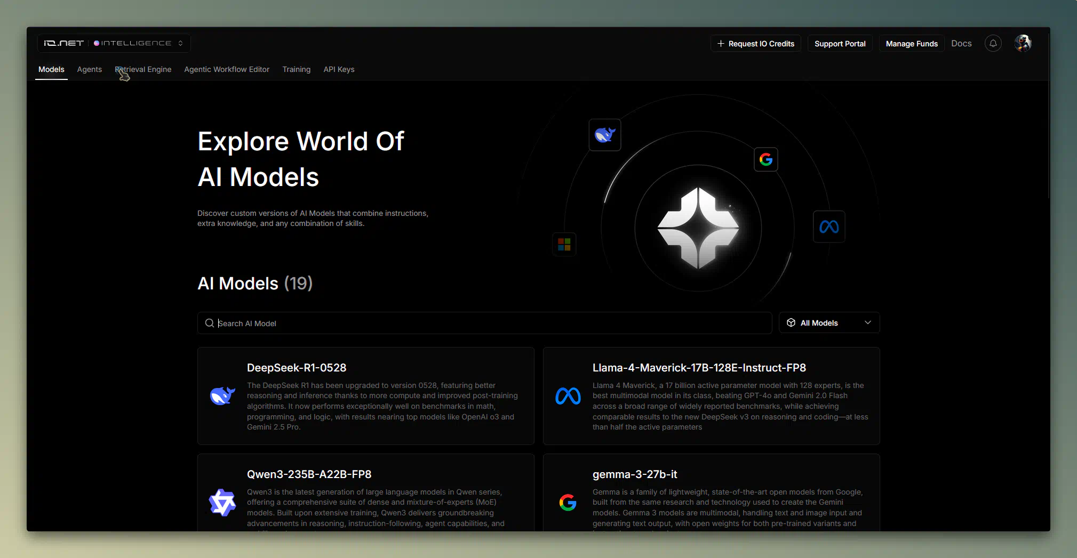Open the Intelligence product switcher dropdown

click(139, 43)
